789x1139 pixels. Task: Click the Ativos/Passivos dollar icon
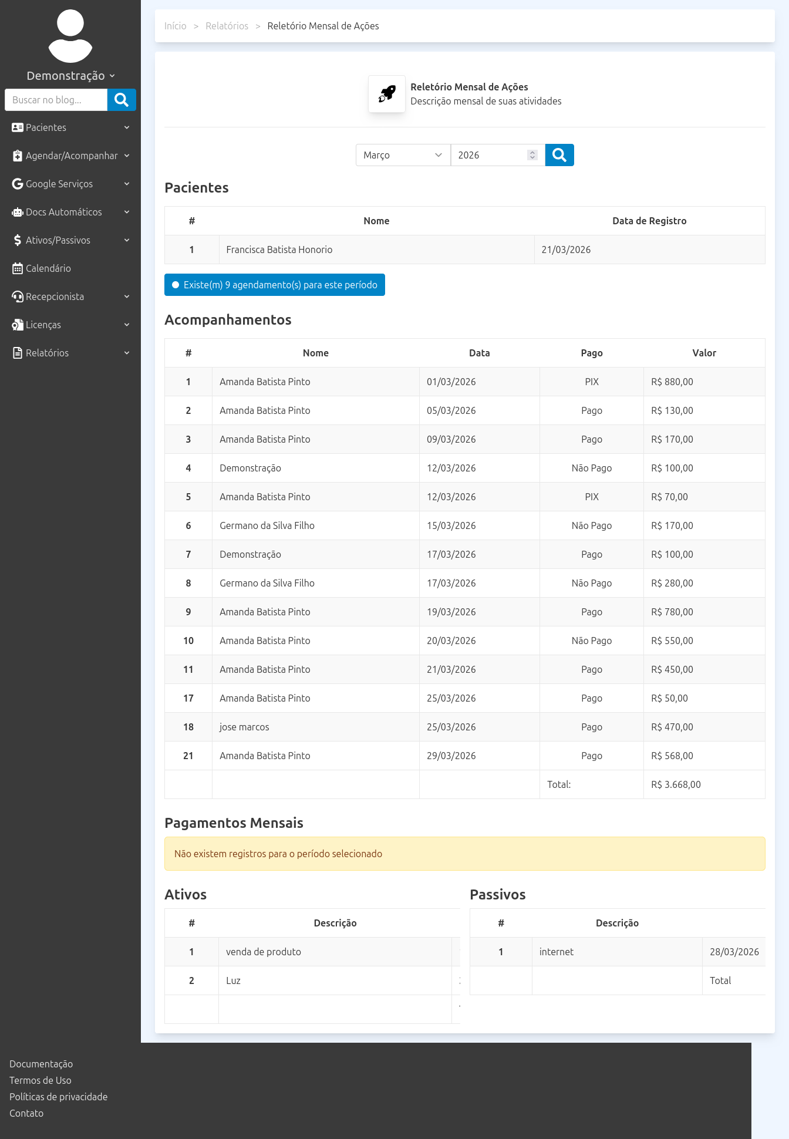coord(18,240)
